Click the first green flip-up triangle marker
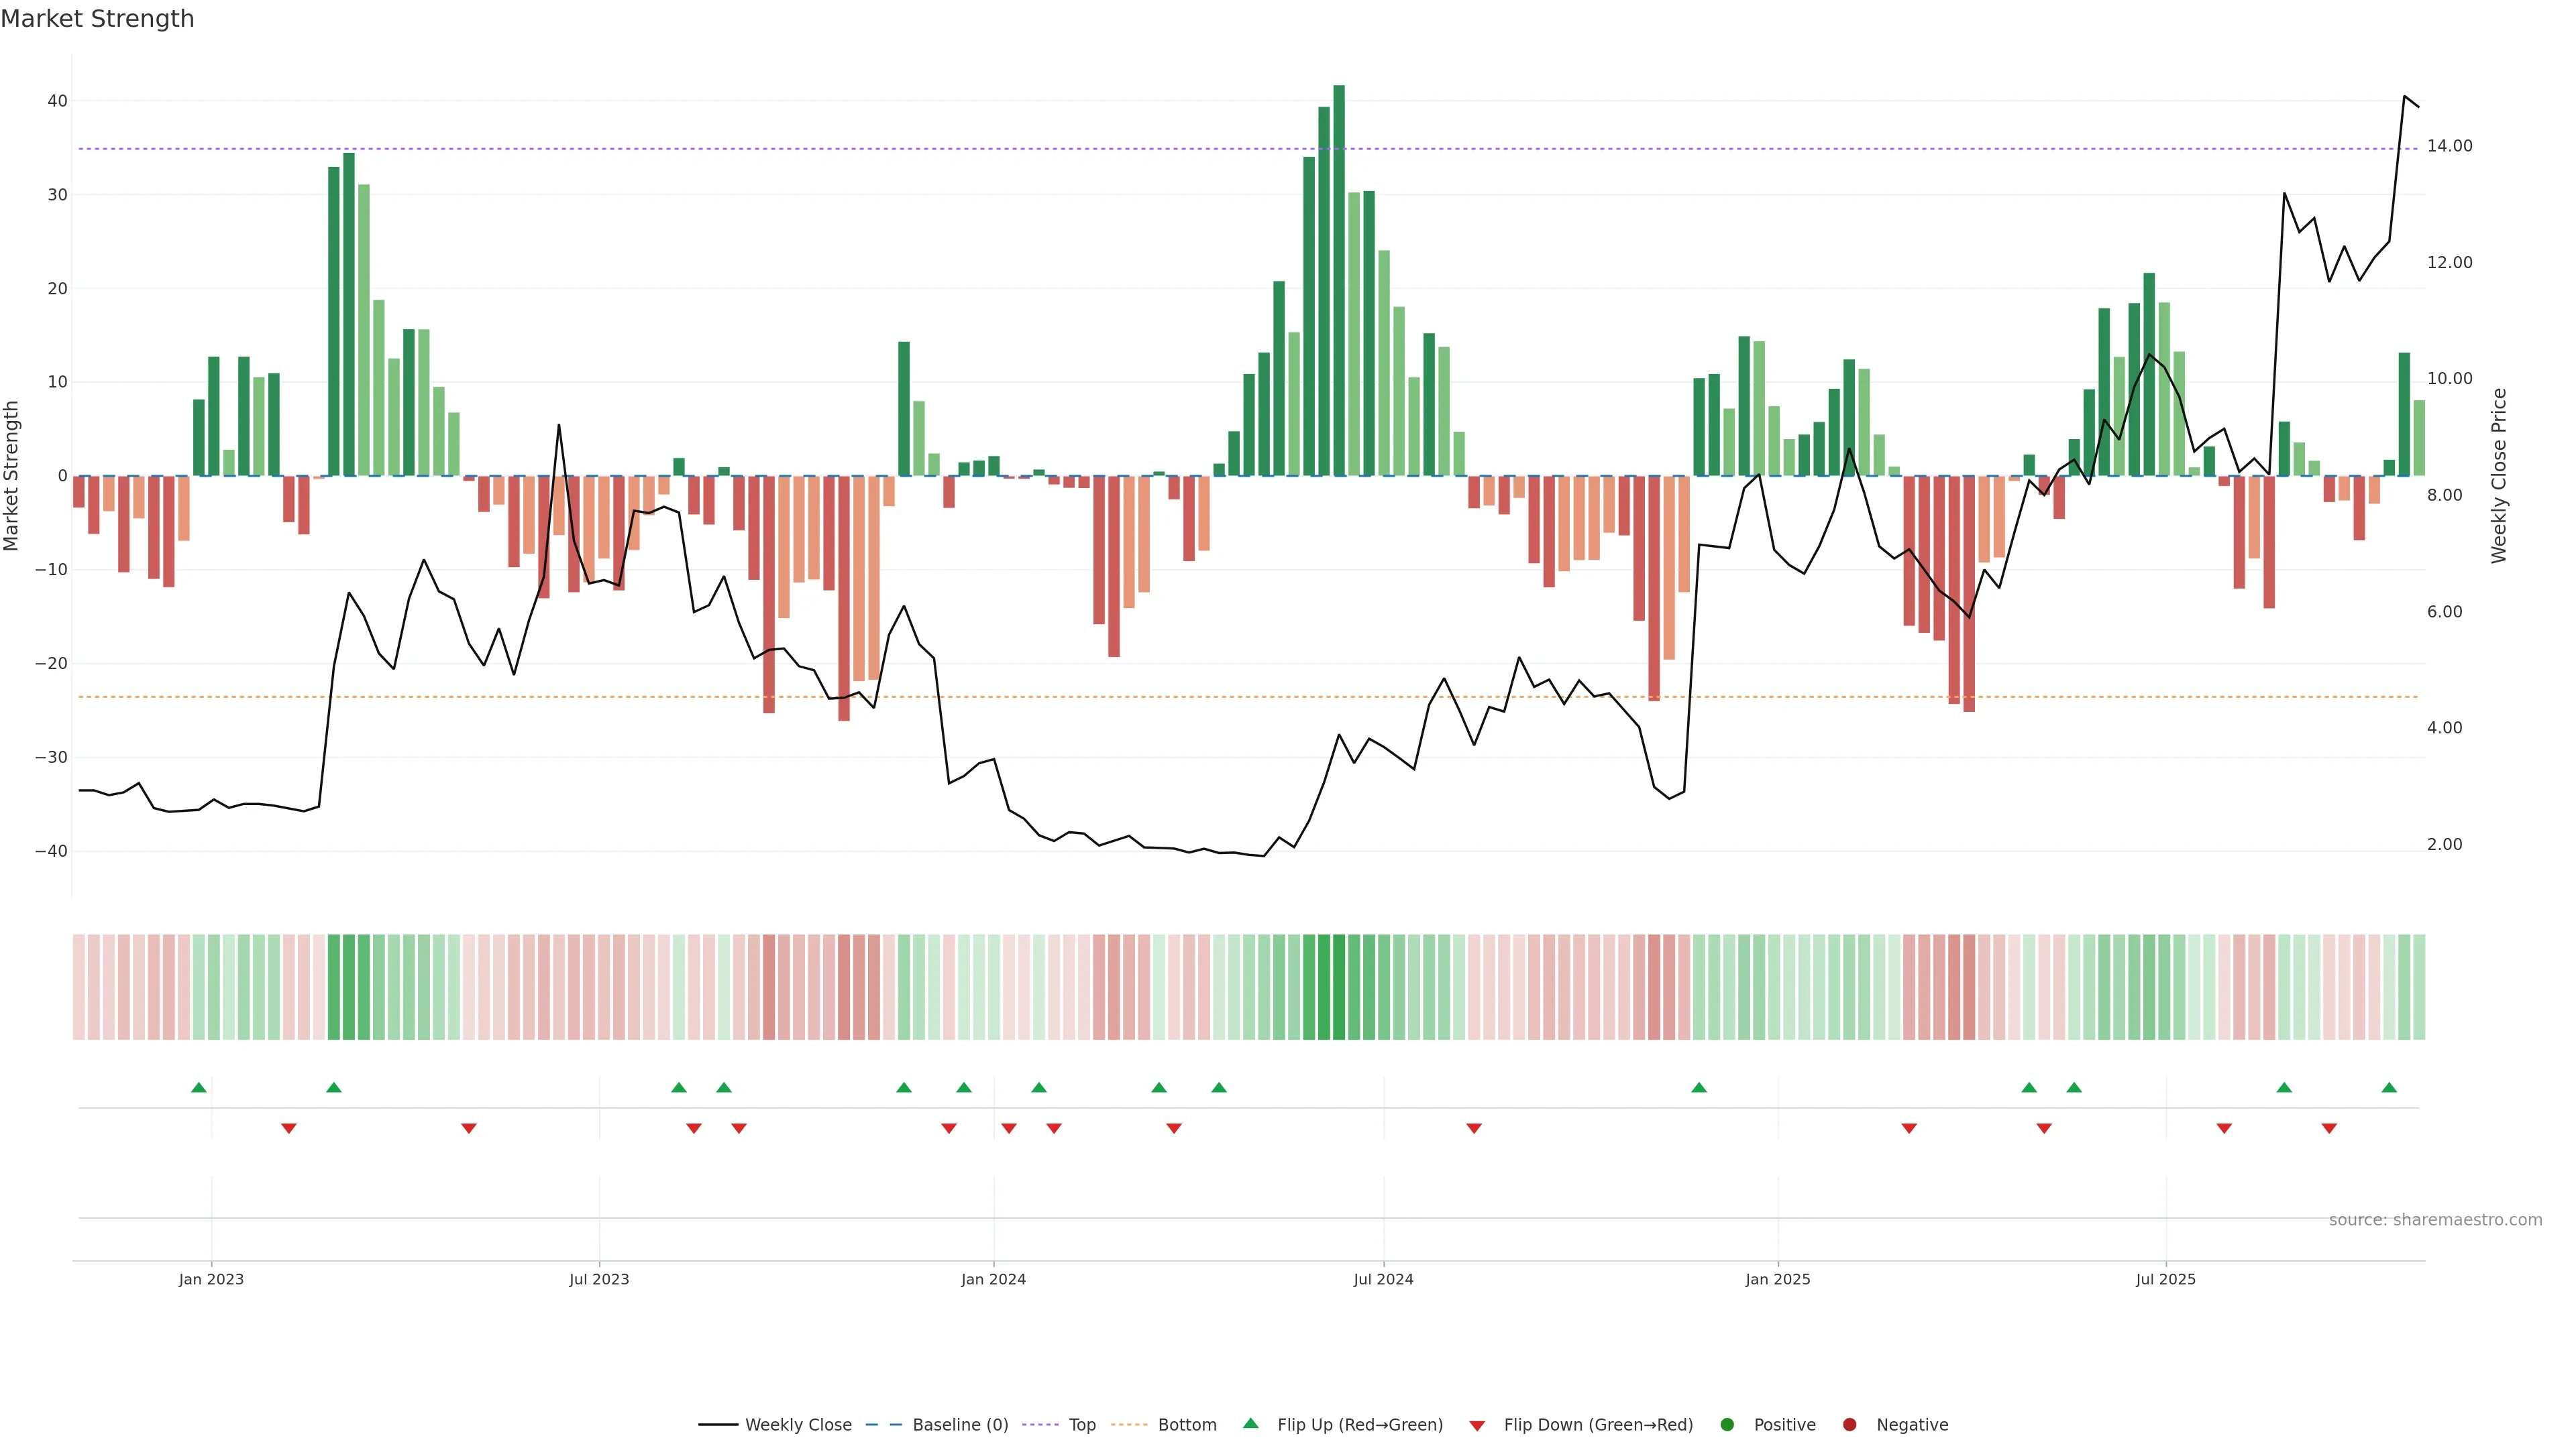The image size is (2576, 1448). coord(199,1087)
